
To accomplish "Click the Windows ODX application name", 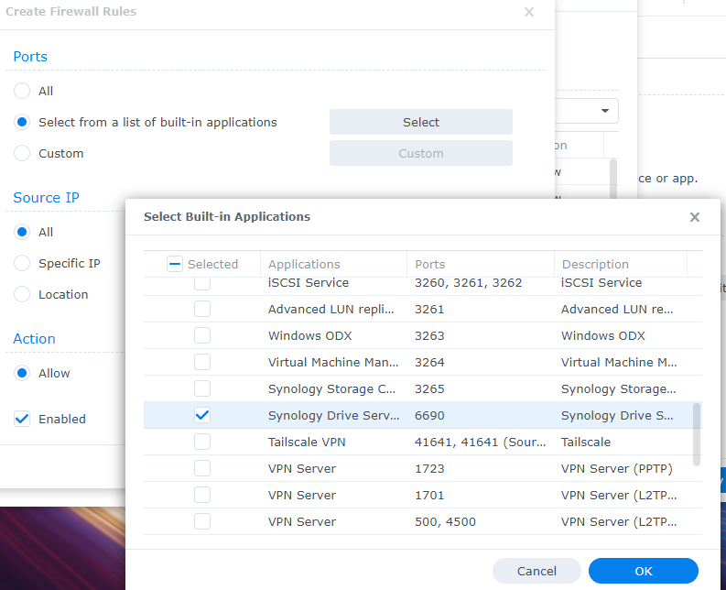I will pyautogui.click(x=309, y=336).
